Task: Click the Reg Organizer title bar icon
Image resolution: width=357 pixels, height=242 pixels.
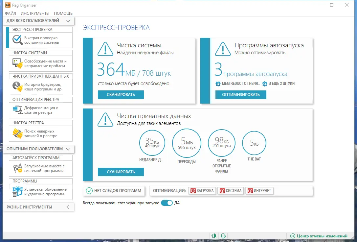Action: tap(8, 5)
